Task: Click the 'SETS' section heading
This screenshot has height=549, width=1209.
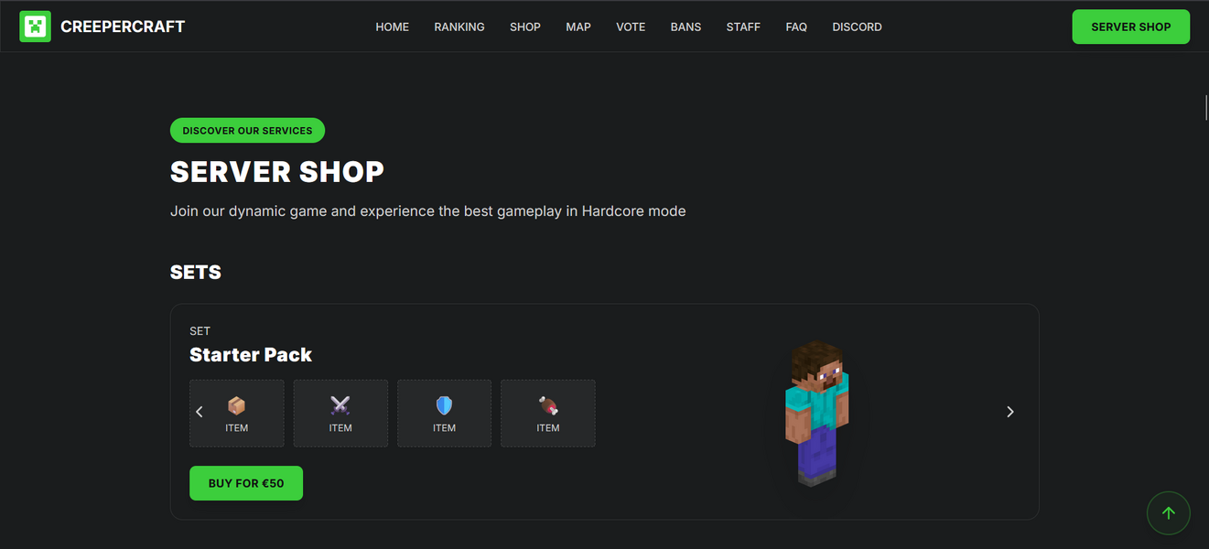Action: point(196,272)
